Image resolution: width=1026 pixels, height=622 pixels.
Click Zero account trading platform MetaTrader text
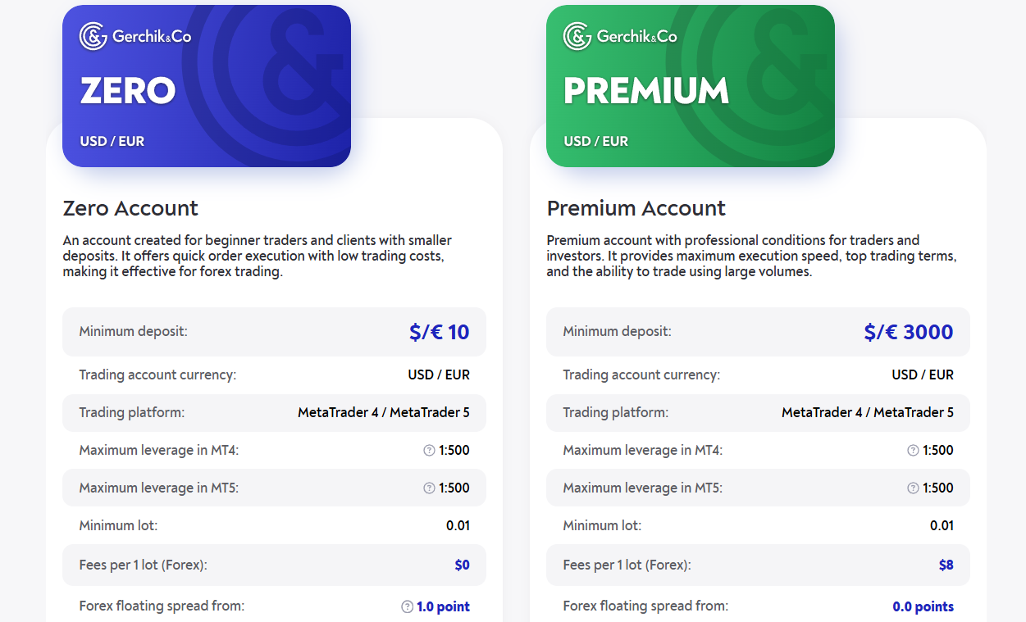pyautogui.click(x=383, y=412)
